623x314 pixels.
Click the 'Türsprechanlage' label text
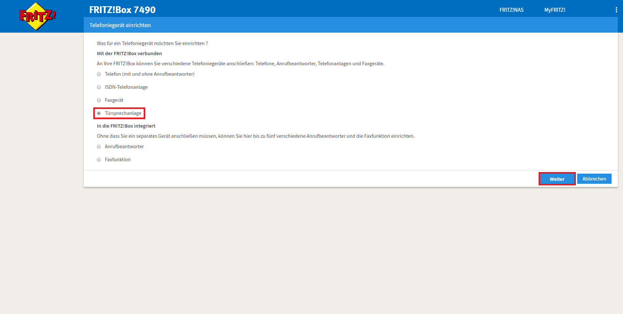(x=123, y=113)
